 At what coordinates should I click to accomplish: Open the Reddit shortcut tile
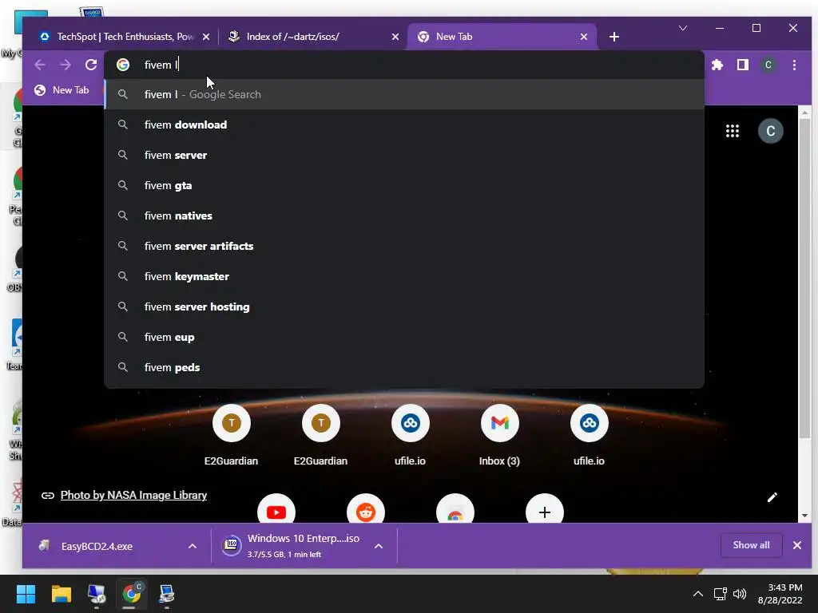click(366, 510)
